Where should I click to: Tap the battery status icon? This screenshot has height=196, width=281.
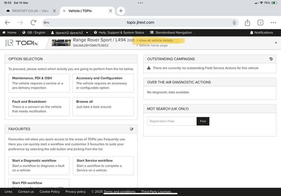pyautogui.click(x=274, y=3)
